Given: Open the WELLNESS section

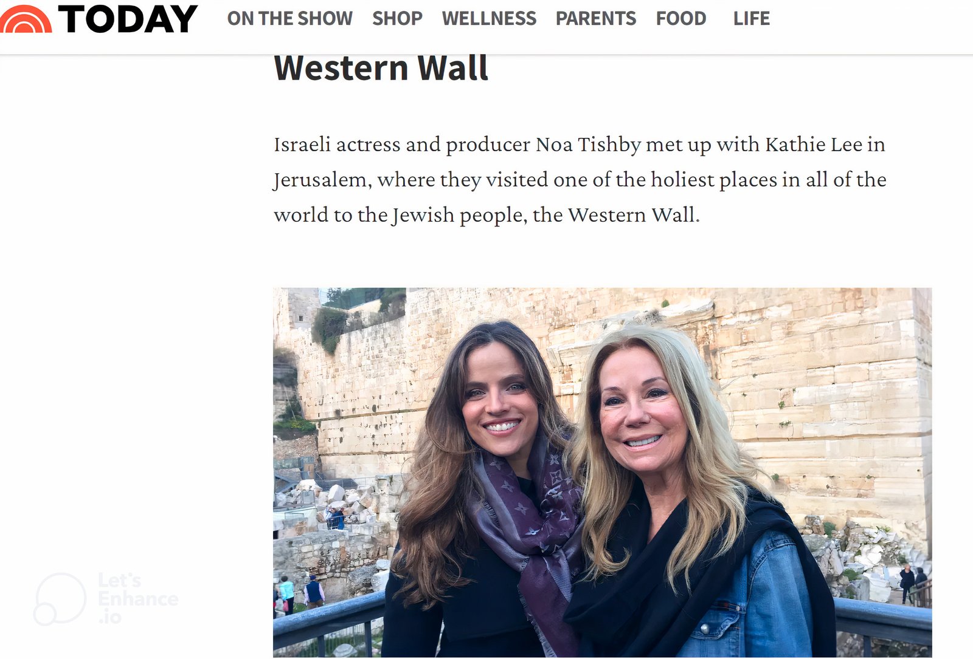Looking at the screenshot, I should point(489,19).
